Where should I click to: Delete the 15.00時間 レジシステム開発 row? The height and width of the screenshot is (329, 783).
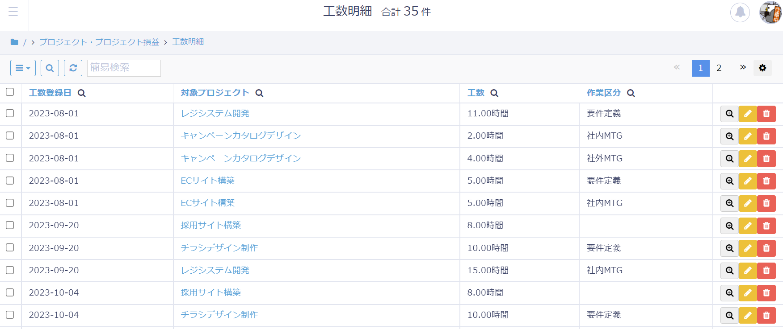766,271
